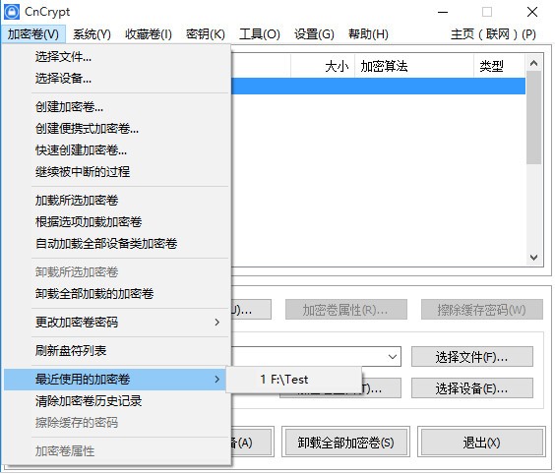Expand 更改加密卷密码 submenu arrow
Viewport: 555px width, 474px height.
coord(216,323)
